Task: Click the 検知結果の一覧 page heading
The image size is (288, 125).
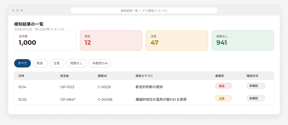Action: pyautogui.click(x=29, y=24)
